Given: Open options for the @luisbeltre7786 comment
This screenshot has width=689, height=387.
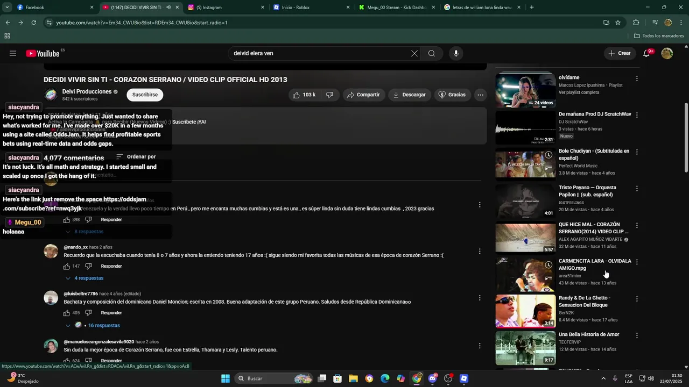Looking at the screenshot, I should click(480, 298).
